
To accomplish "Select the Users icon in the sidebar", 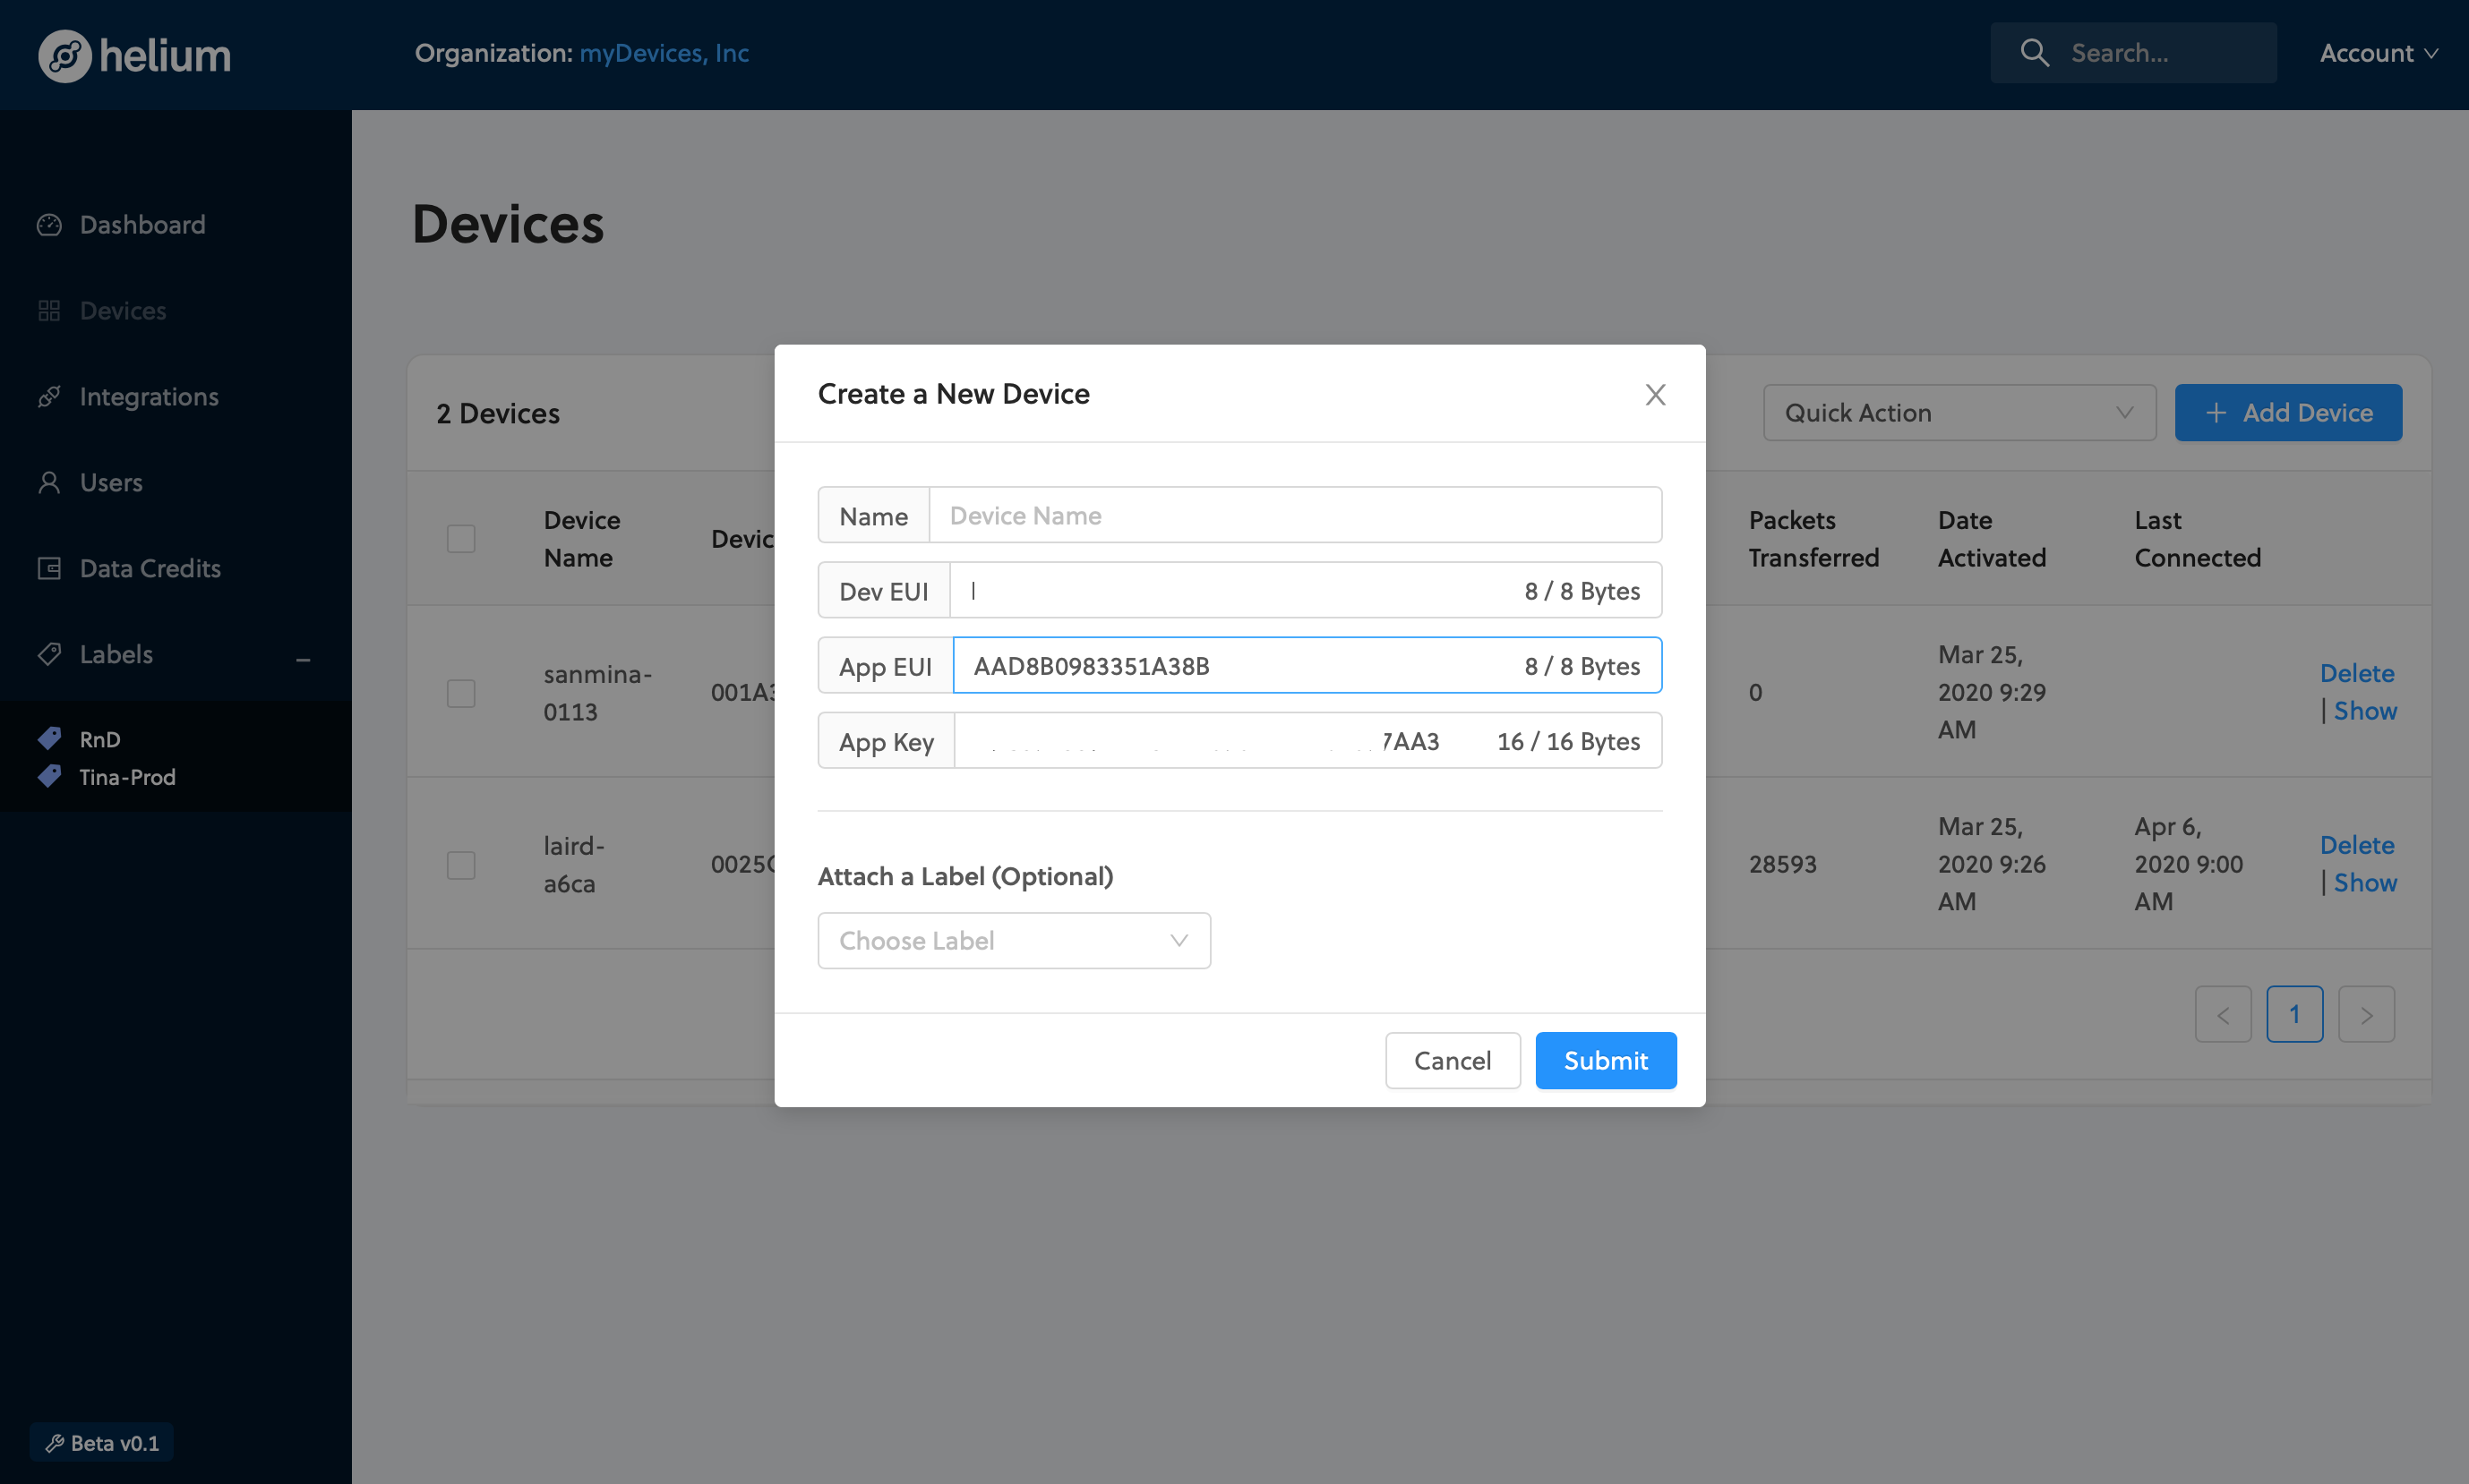I will click(48, 482).
